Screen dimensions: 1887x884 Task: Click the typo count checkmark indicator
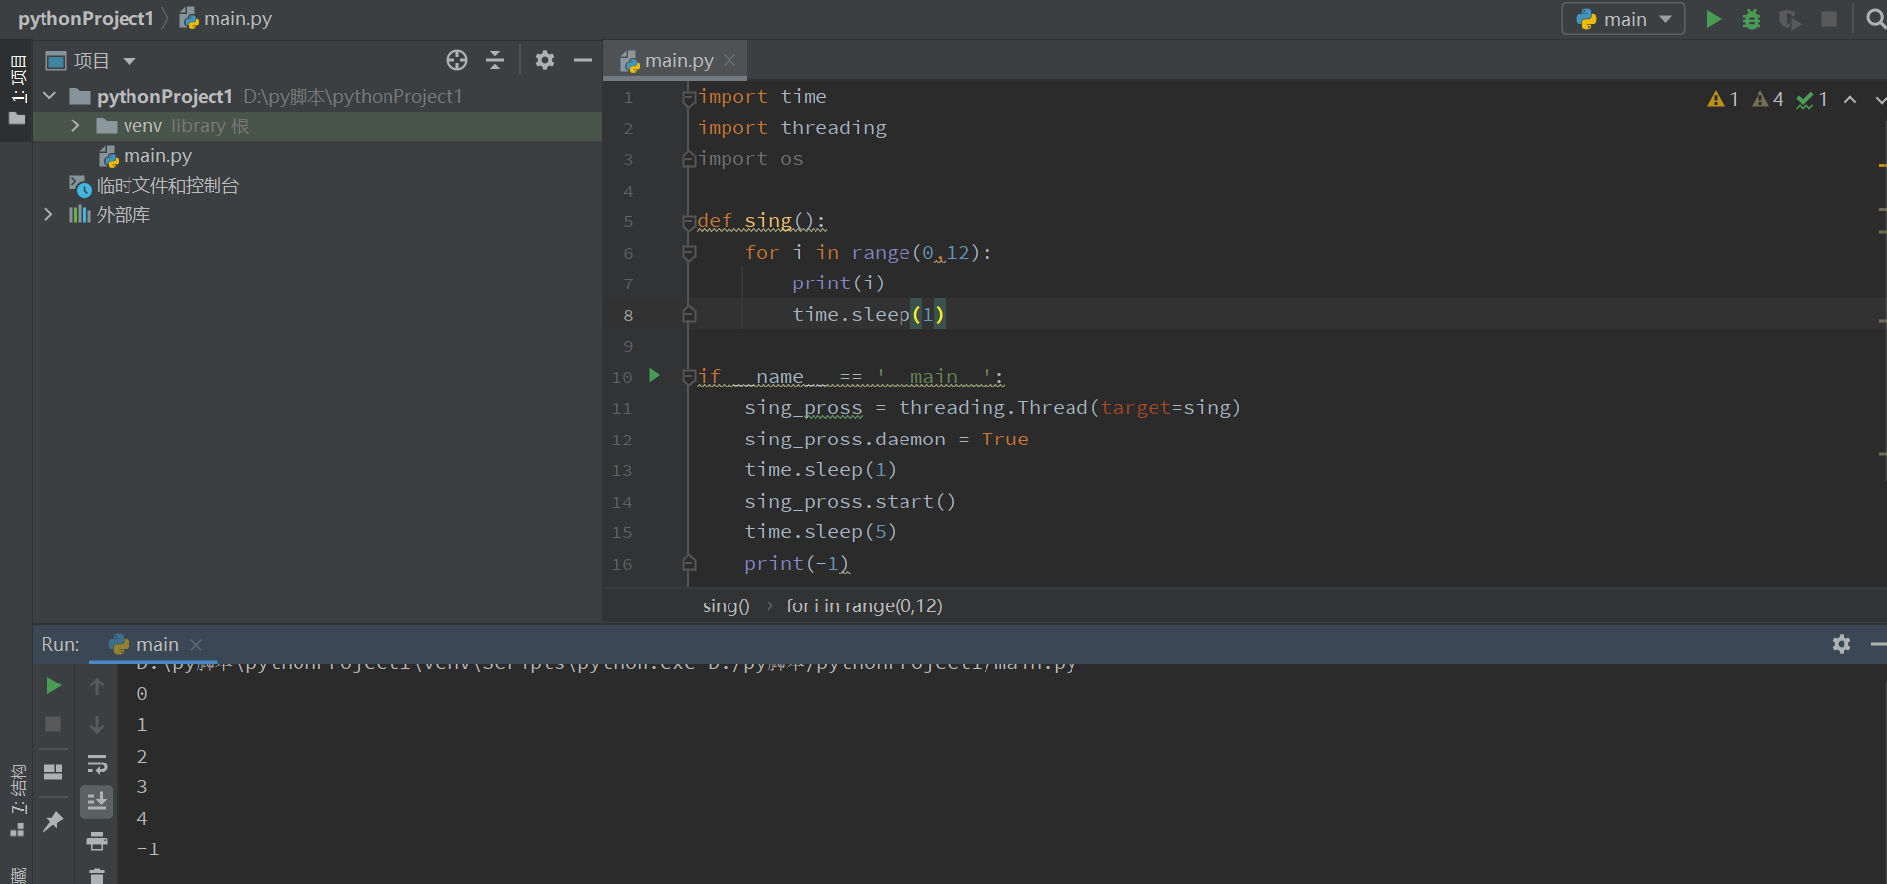pyautogui.click(x=1812, y=99)
